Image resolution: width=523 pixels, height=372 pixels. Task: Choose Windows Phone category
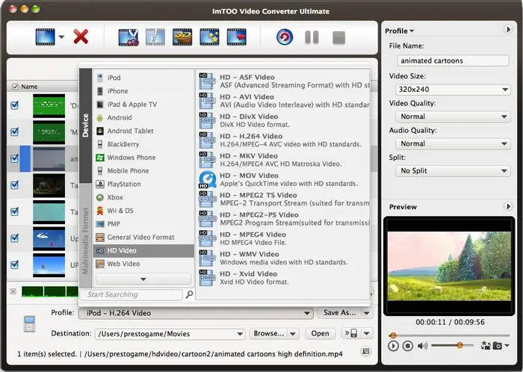[143, 158]
